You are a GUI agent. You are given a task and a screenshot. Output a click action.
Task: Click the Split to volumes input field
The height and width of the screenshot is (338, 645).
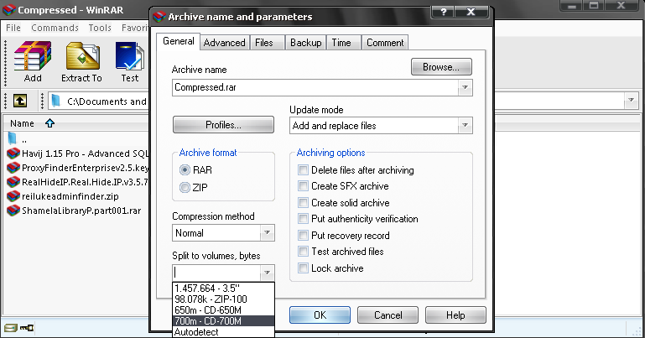pyautogui.click(x=216, y=273)
